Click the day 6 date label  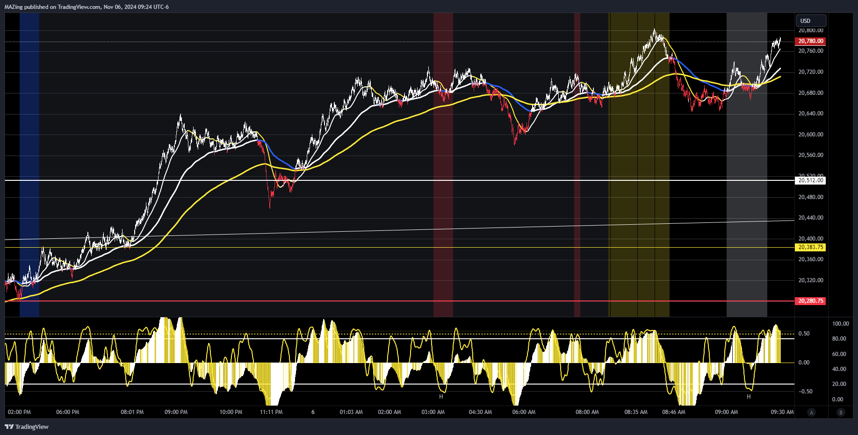[x=313, y=412]
